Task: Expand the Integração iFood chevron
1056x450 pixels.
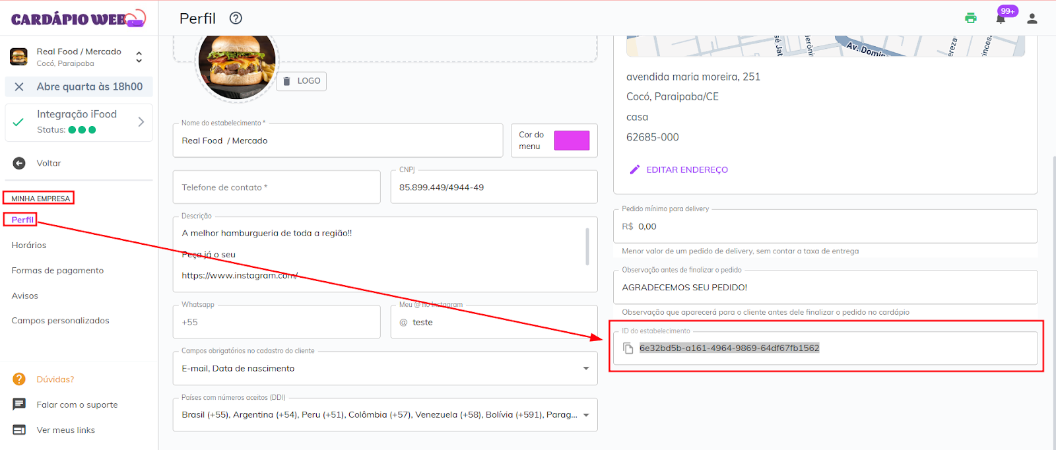Action: [141, 122]
